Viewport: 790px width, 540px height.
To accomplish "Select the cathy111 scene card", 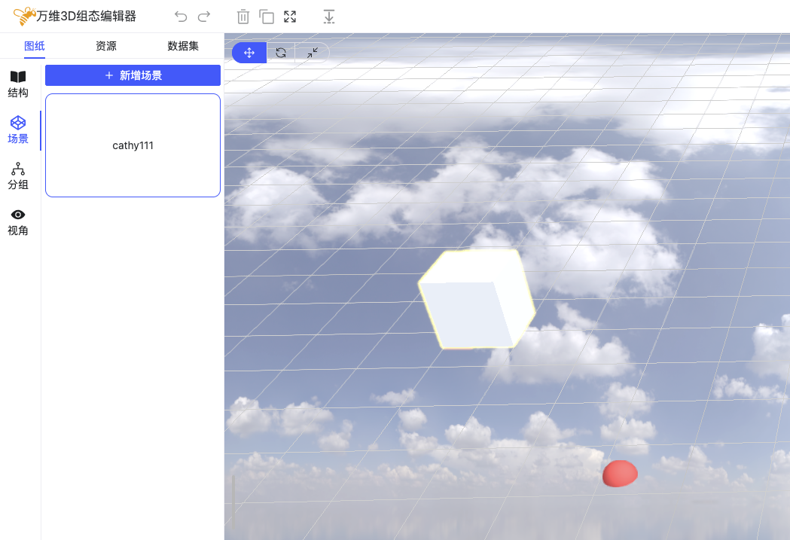I will (x=133, y=145).
